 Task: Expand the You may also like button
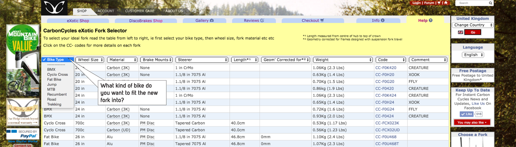coord(472,122)
